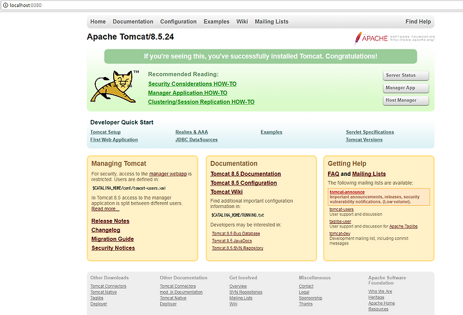Open Tomcat 8.5 Documentation link
This screenshot has height=315, width=463.
246,174
